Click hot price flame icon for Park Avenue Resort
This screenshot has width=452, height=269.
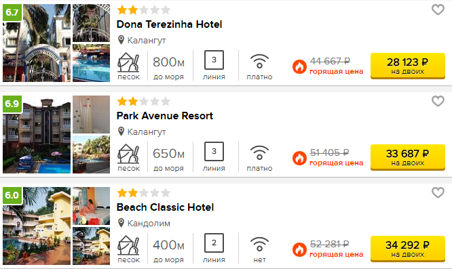(299, 159)
